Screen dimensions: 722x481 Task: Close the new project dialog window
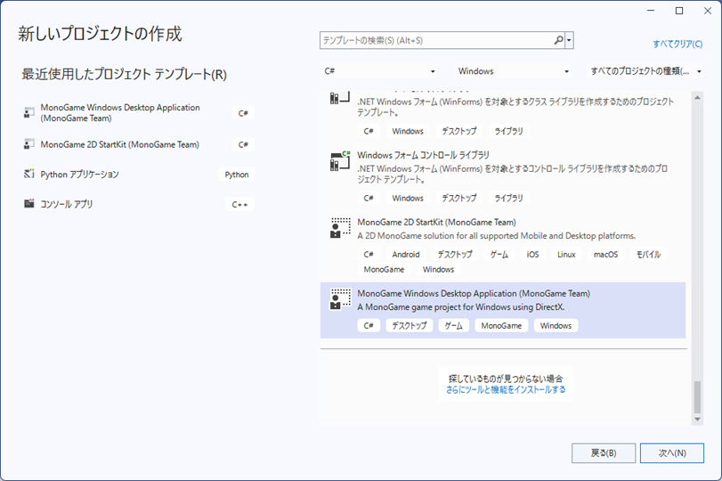[x=708, y=11]
